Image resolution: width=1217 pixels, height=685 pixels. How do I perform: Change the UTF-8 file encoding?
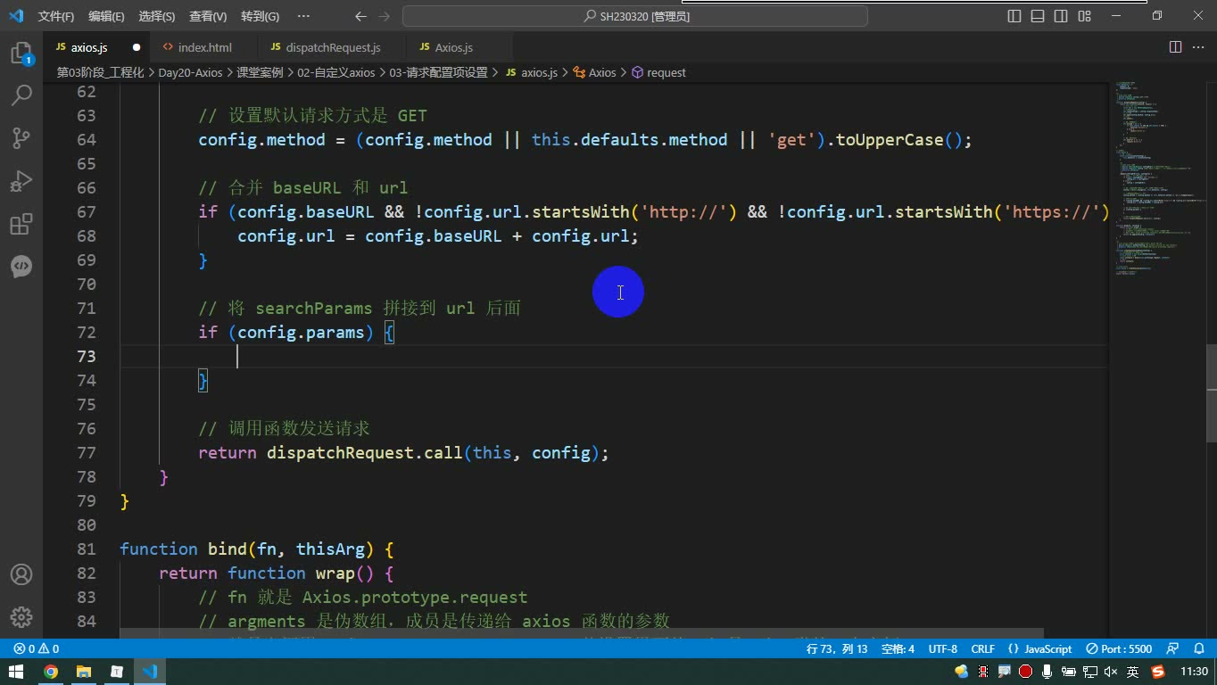(943, 648)
